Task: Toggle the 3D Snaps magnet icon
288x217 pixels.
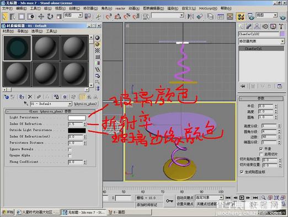Action: [109, 17]
